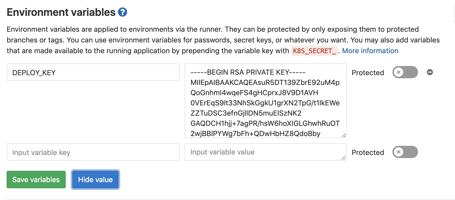Click the key line starting with GAQDCH1hjj
The width and height of the screenshot is (455, 200).
[x=265, y=123]
